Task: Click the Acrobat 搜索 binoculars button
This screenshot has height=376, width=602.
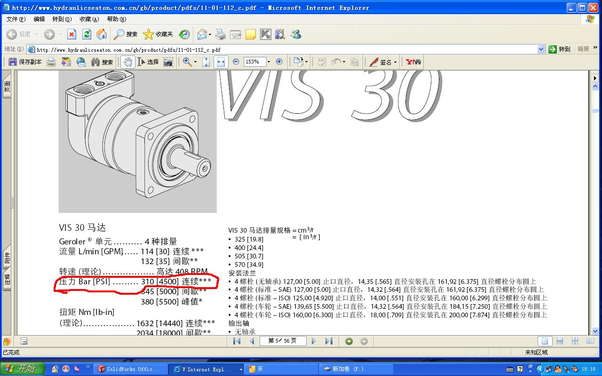Action: [x=102, y=62]
